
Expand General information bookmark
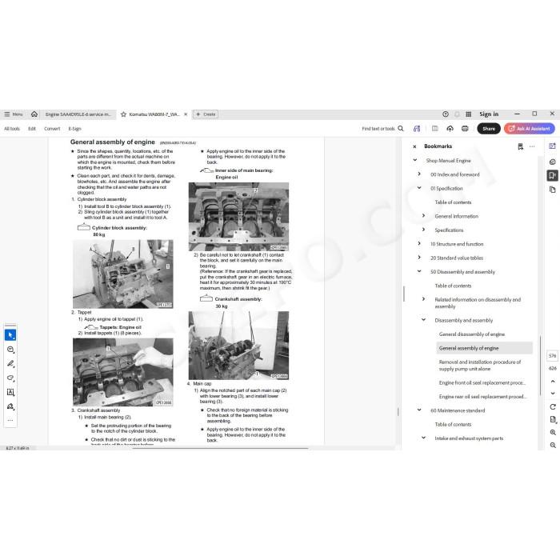pyautogui.click(x=423, y=216)
